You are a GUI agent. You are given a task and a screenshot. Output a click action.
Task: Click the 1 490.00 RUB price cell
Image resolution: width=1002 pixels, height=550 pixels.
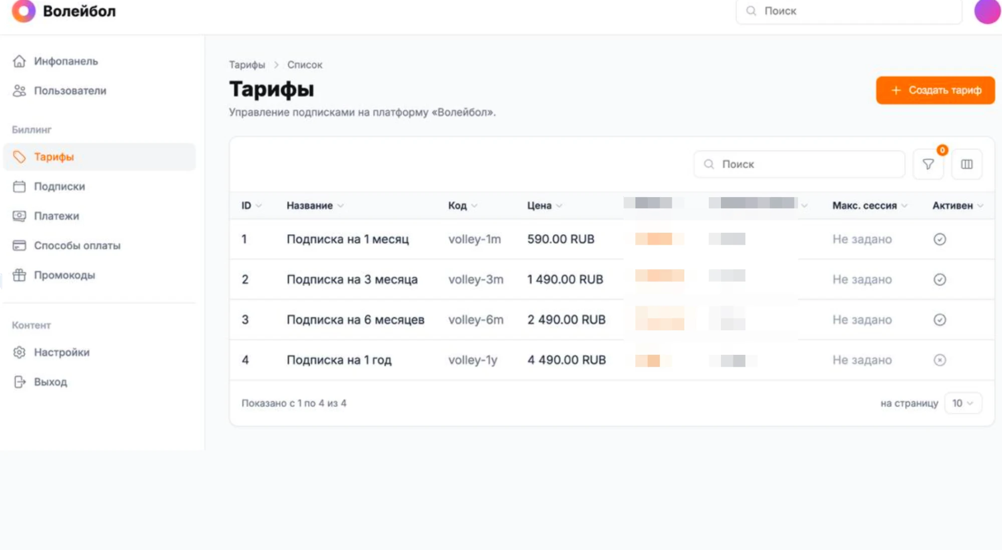565,279
